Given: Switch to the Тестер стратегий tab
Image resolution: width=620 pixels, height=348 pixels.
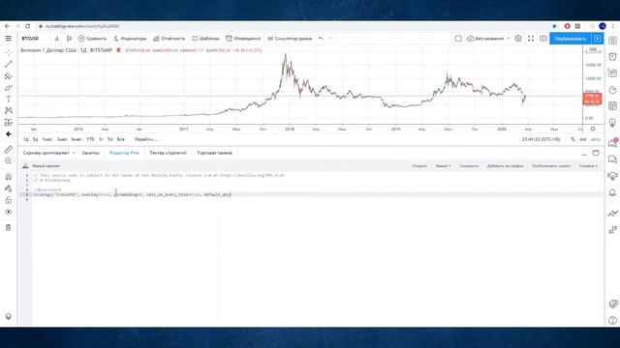Looking at the screenshot, I should coord(168,153).
